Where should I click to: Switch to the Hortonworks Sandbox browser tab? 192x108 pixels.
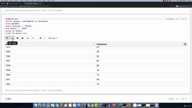tap(15, 4)
